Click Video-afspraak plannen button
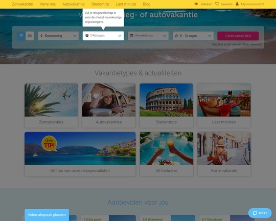 [x=47, y=215]
